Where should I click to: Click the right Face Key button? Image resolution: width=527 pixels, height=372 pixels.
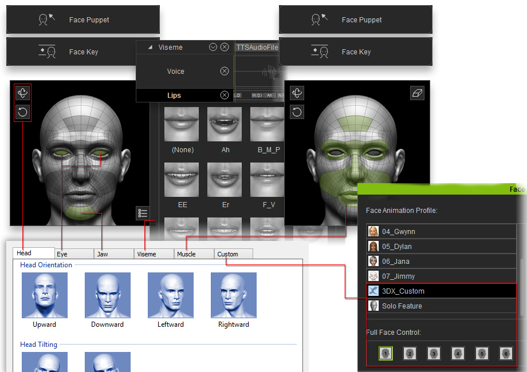[x=356, y=52]
